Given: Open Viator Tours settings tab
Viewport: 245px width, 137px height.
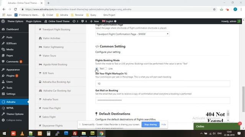Looking at the screenshot, I should [x=60, y=56].
